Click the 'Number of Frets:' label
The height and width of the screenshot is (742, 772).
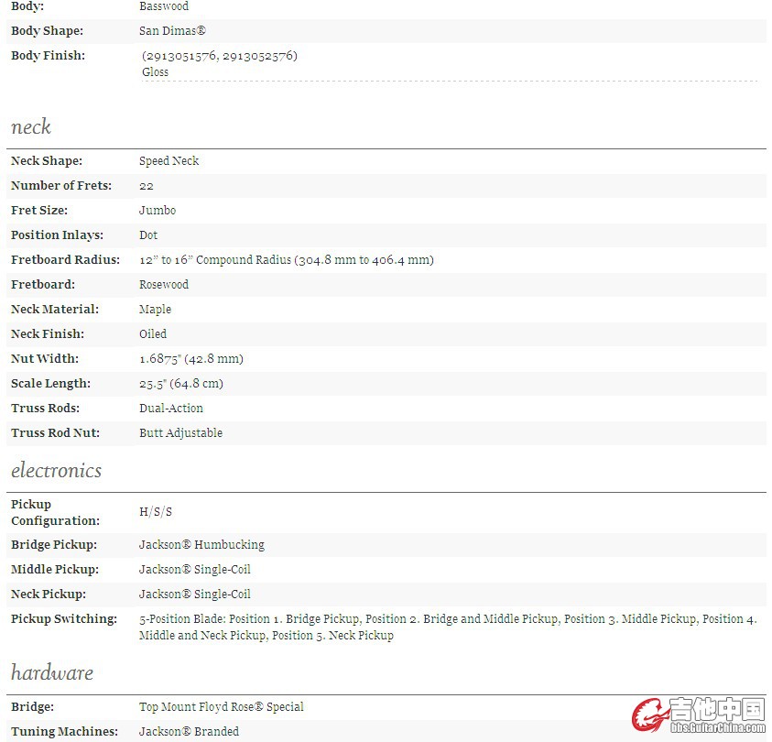(x=61, y=186)
